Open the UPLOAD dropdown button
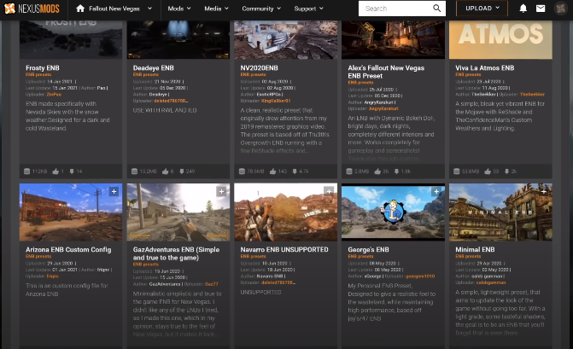This screenshot has width=573, height=349. 482,9
